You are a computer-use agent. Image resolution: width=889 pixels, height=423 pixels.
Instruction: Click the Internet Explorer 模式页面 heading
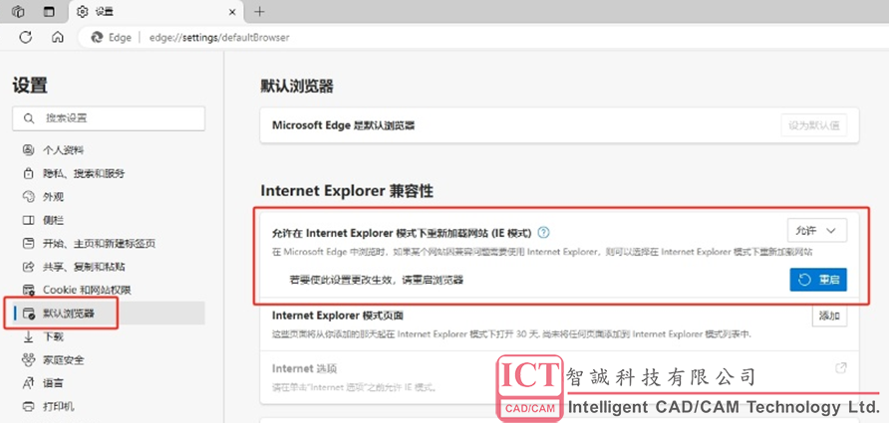click(338, 315)
